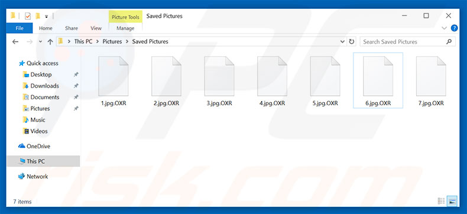
Task: Select the 3.jpg.OXR file icon
Action: click(219, 76)
